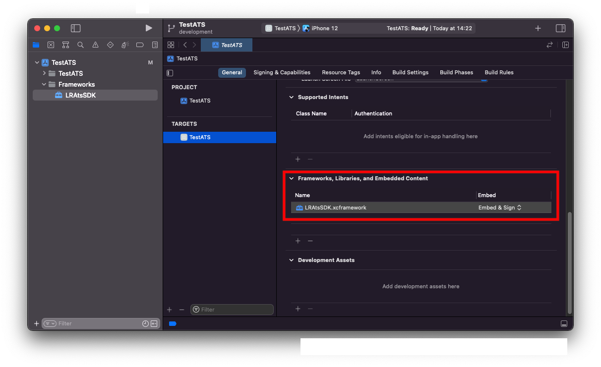Switch to the General tab
The image size is (601, 367).
click(x=232, y=72)
